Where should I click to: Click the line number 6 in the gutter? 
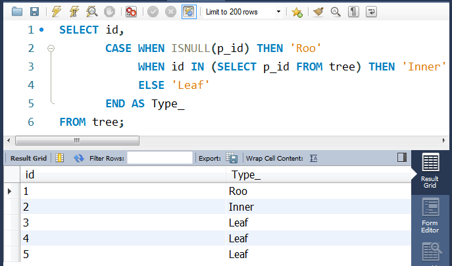[31, 122]
